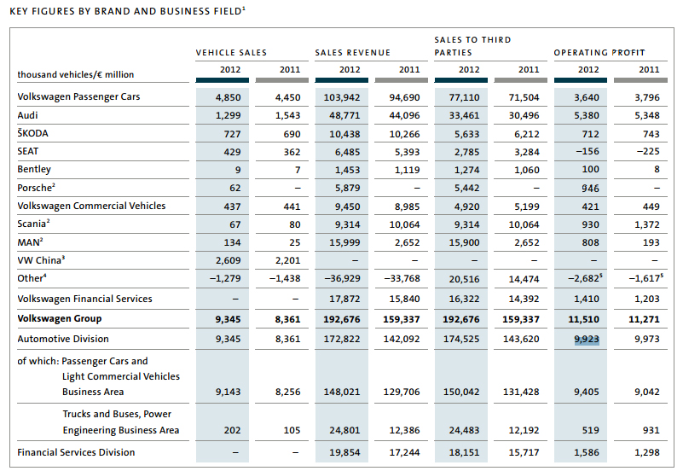Click the 'Volkswagen Commercial Vehicles' row label
This screenshot has height=471, width=683.
tap(91, 206)
